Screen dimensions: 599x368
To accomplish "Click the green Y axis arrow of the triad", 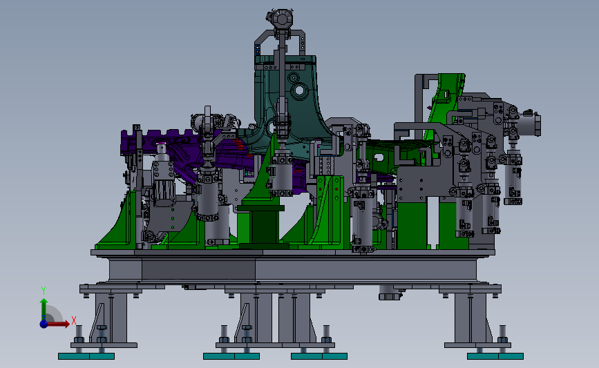I will coord(44,309).
